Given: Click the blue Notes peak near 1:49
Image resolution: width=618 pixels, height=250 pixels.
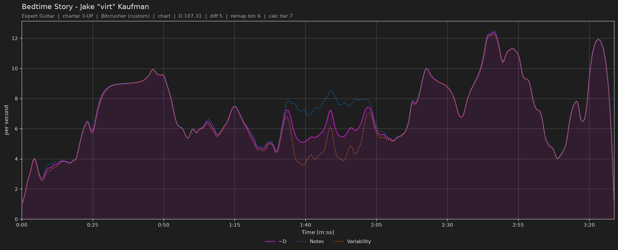Looking at the screenshot, I should point(330,91).
